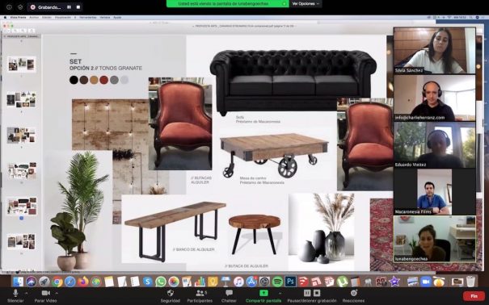The width and height of the screenshot is (489, 305).
Task: Select Silvia Sanchez's video tile
Action: pos(434,50)
